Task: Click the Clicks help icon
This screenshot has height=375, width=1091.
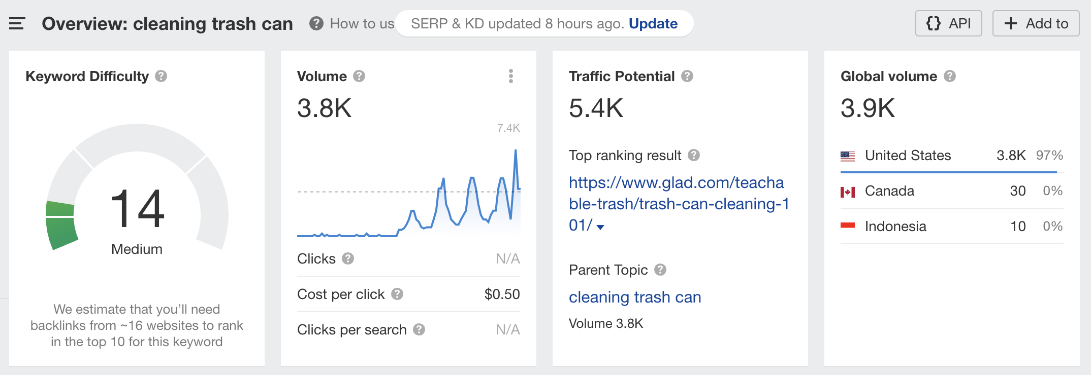Action: click(x=348, y=258)
